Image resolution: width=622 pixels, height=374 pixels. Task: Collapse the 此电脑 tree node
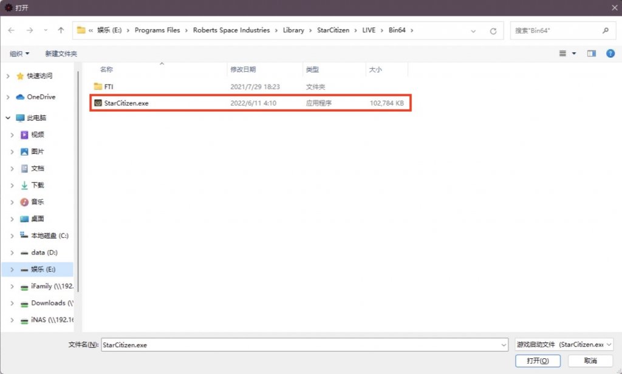(7, 118)
